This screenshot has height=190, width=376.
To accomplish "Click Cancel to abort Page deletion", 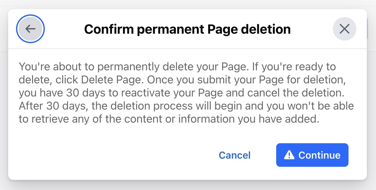I will [235, 155].
